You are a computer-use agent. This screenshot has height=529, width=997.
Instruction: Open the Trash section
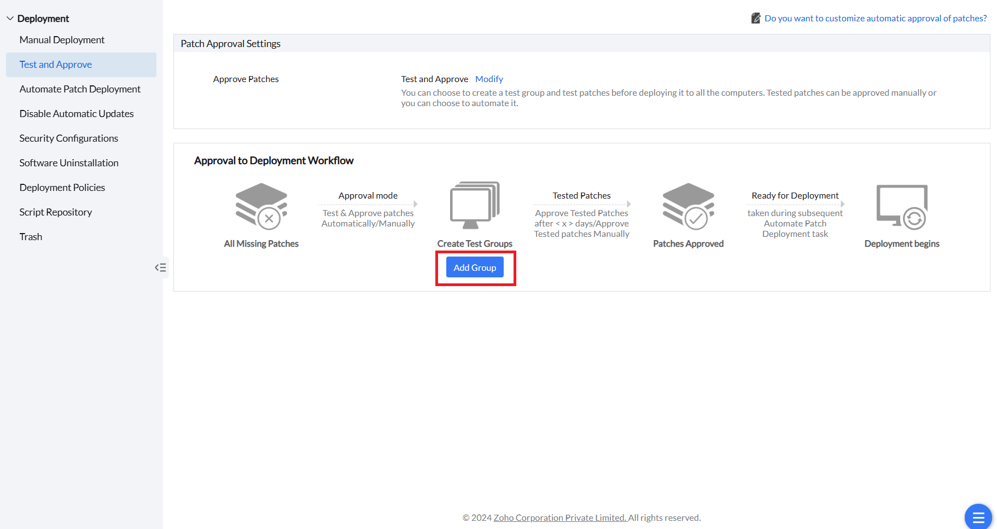tap(31, 236)
